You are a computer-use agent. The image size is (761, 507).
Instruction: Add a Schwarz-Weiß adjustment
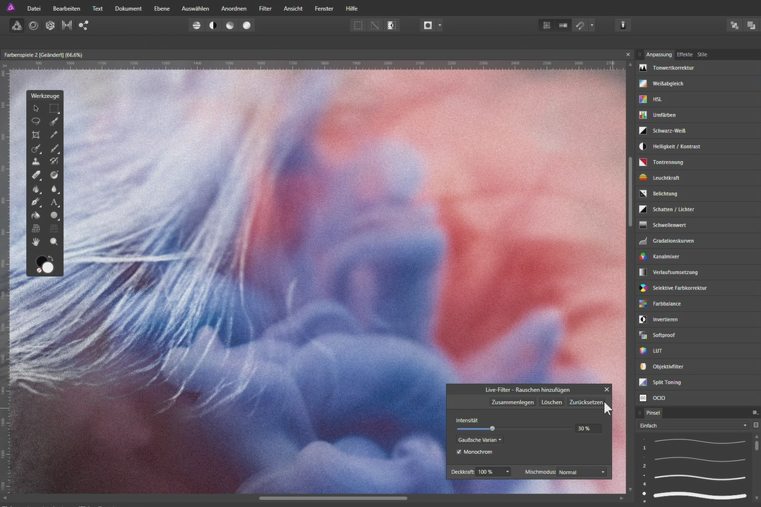(x=698, y=131)
